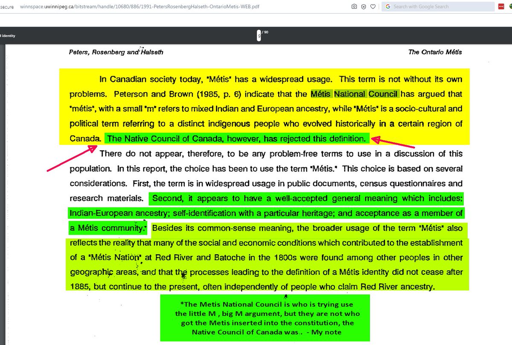Bookmark page with the heart icon
This screenshot has height=345, width=512.
tap(372, 7)
